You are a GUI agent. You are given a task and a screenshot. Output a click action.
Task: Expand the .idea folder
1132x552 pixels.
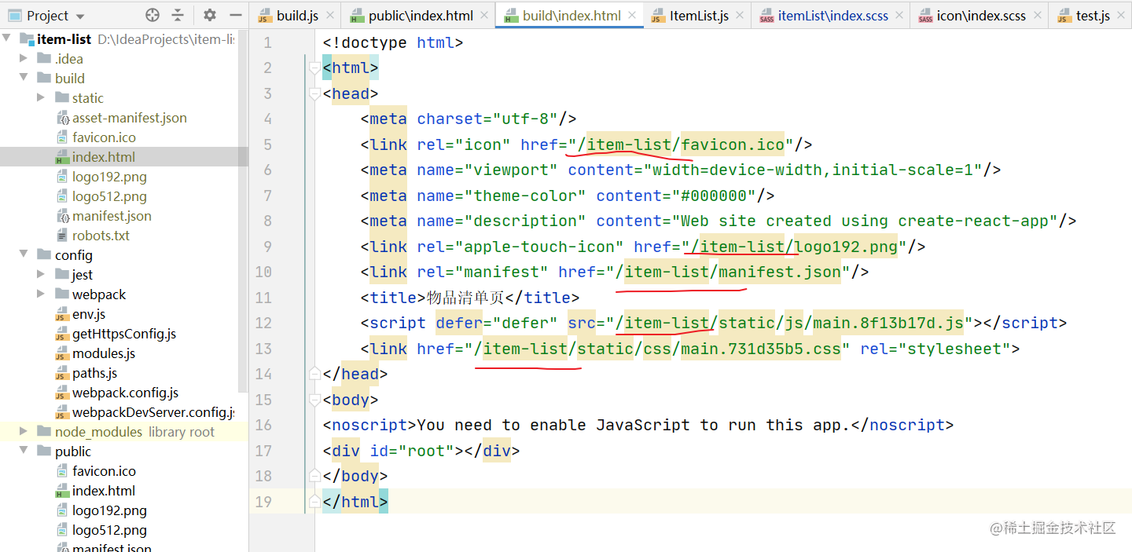click(x=24, y=58)
